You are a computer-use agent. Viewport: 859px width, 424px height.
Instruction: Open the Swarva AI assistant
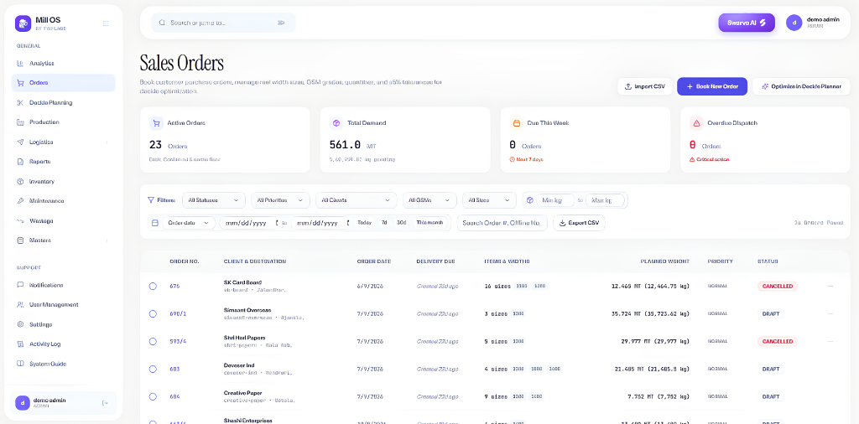click(747, 23)
